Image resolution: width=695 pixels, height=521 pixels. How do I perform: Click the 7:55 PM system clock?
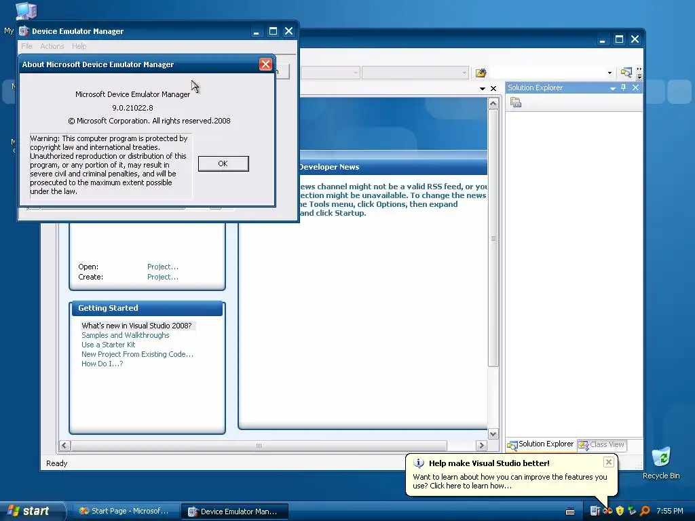[670, 512]
